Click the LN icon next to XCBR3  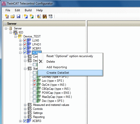coord(29,121)
